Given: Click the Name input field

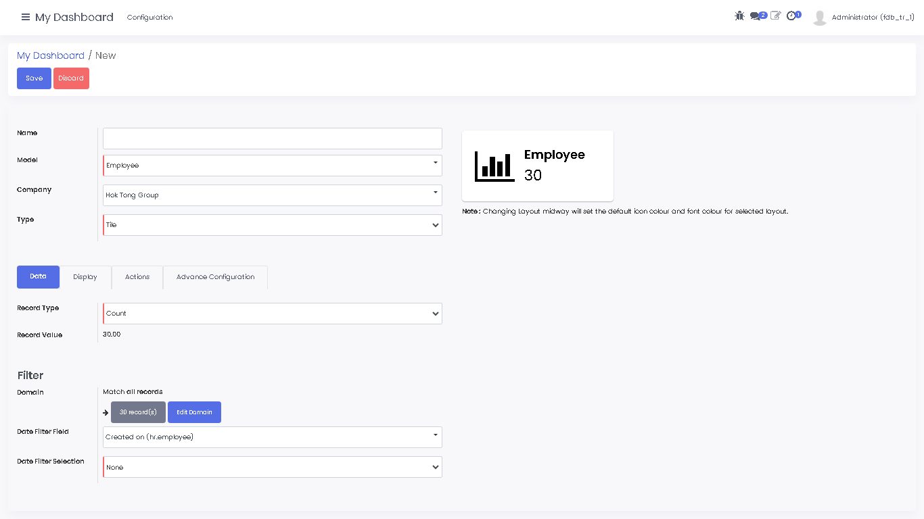Looking at the screenshot, I should coord(272,139).
